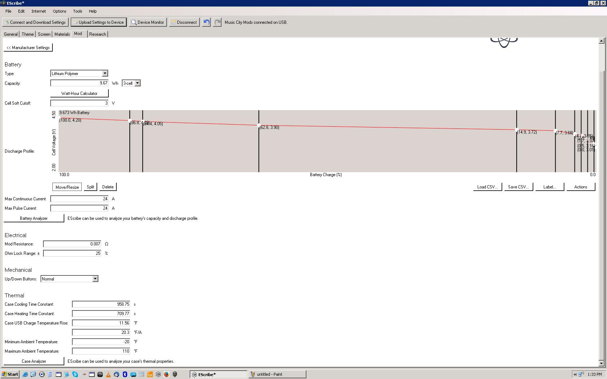Screen dimensions: 607x379
Task: Click the Redo arrow icon
Action: [x=217, y=22]
